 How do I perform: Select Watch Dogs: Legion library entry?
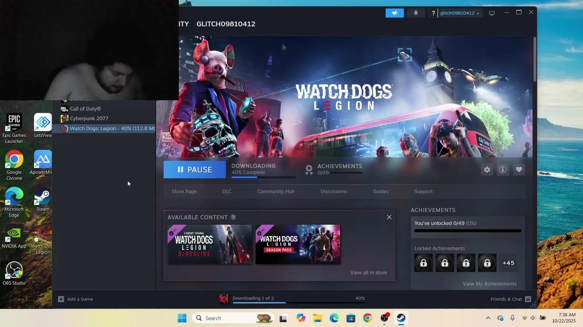pos(103,129)
